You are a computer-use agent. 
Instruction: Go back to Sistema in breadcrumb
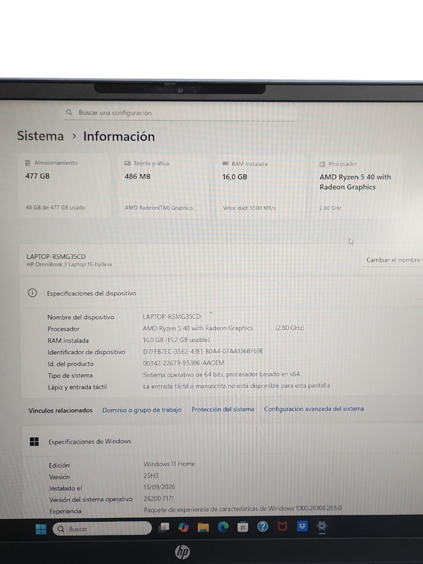tap(40, 136)
